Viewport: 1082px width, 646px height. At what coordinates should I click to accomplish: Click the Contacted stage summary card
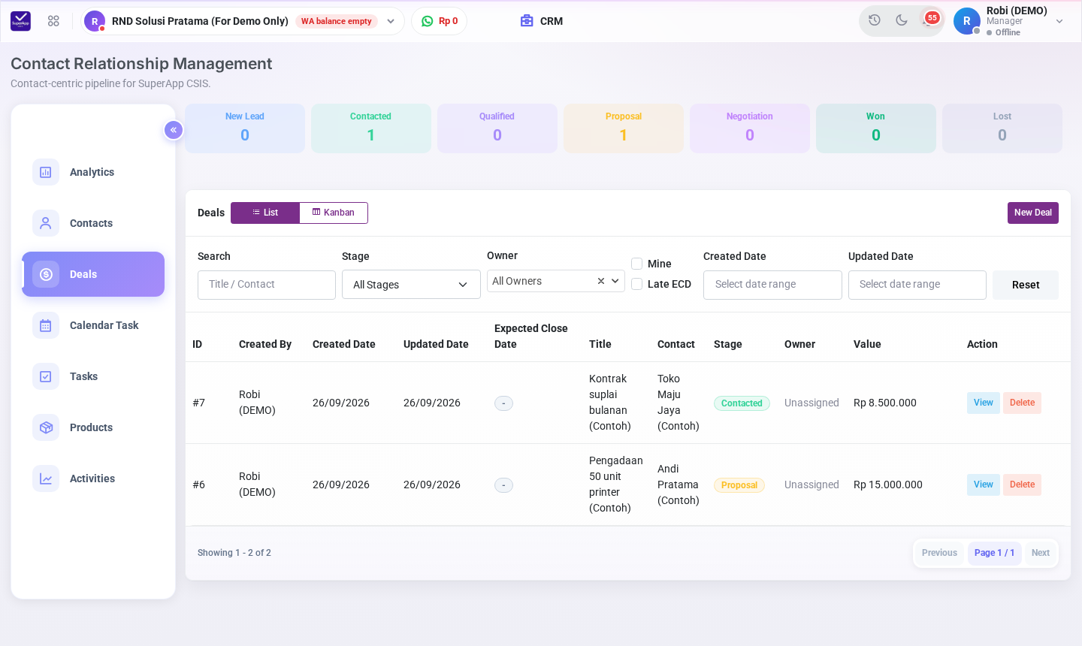[371, 128]
